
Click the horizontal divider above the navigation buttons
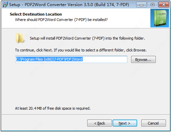(x=85, y=114)
